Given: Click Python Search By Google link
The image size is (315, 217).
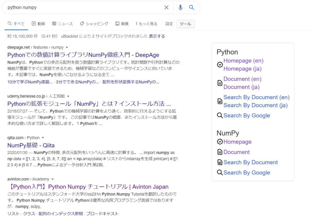Looking at the screenshot, I should point(247,116).
